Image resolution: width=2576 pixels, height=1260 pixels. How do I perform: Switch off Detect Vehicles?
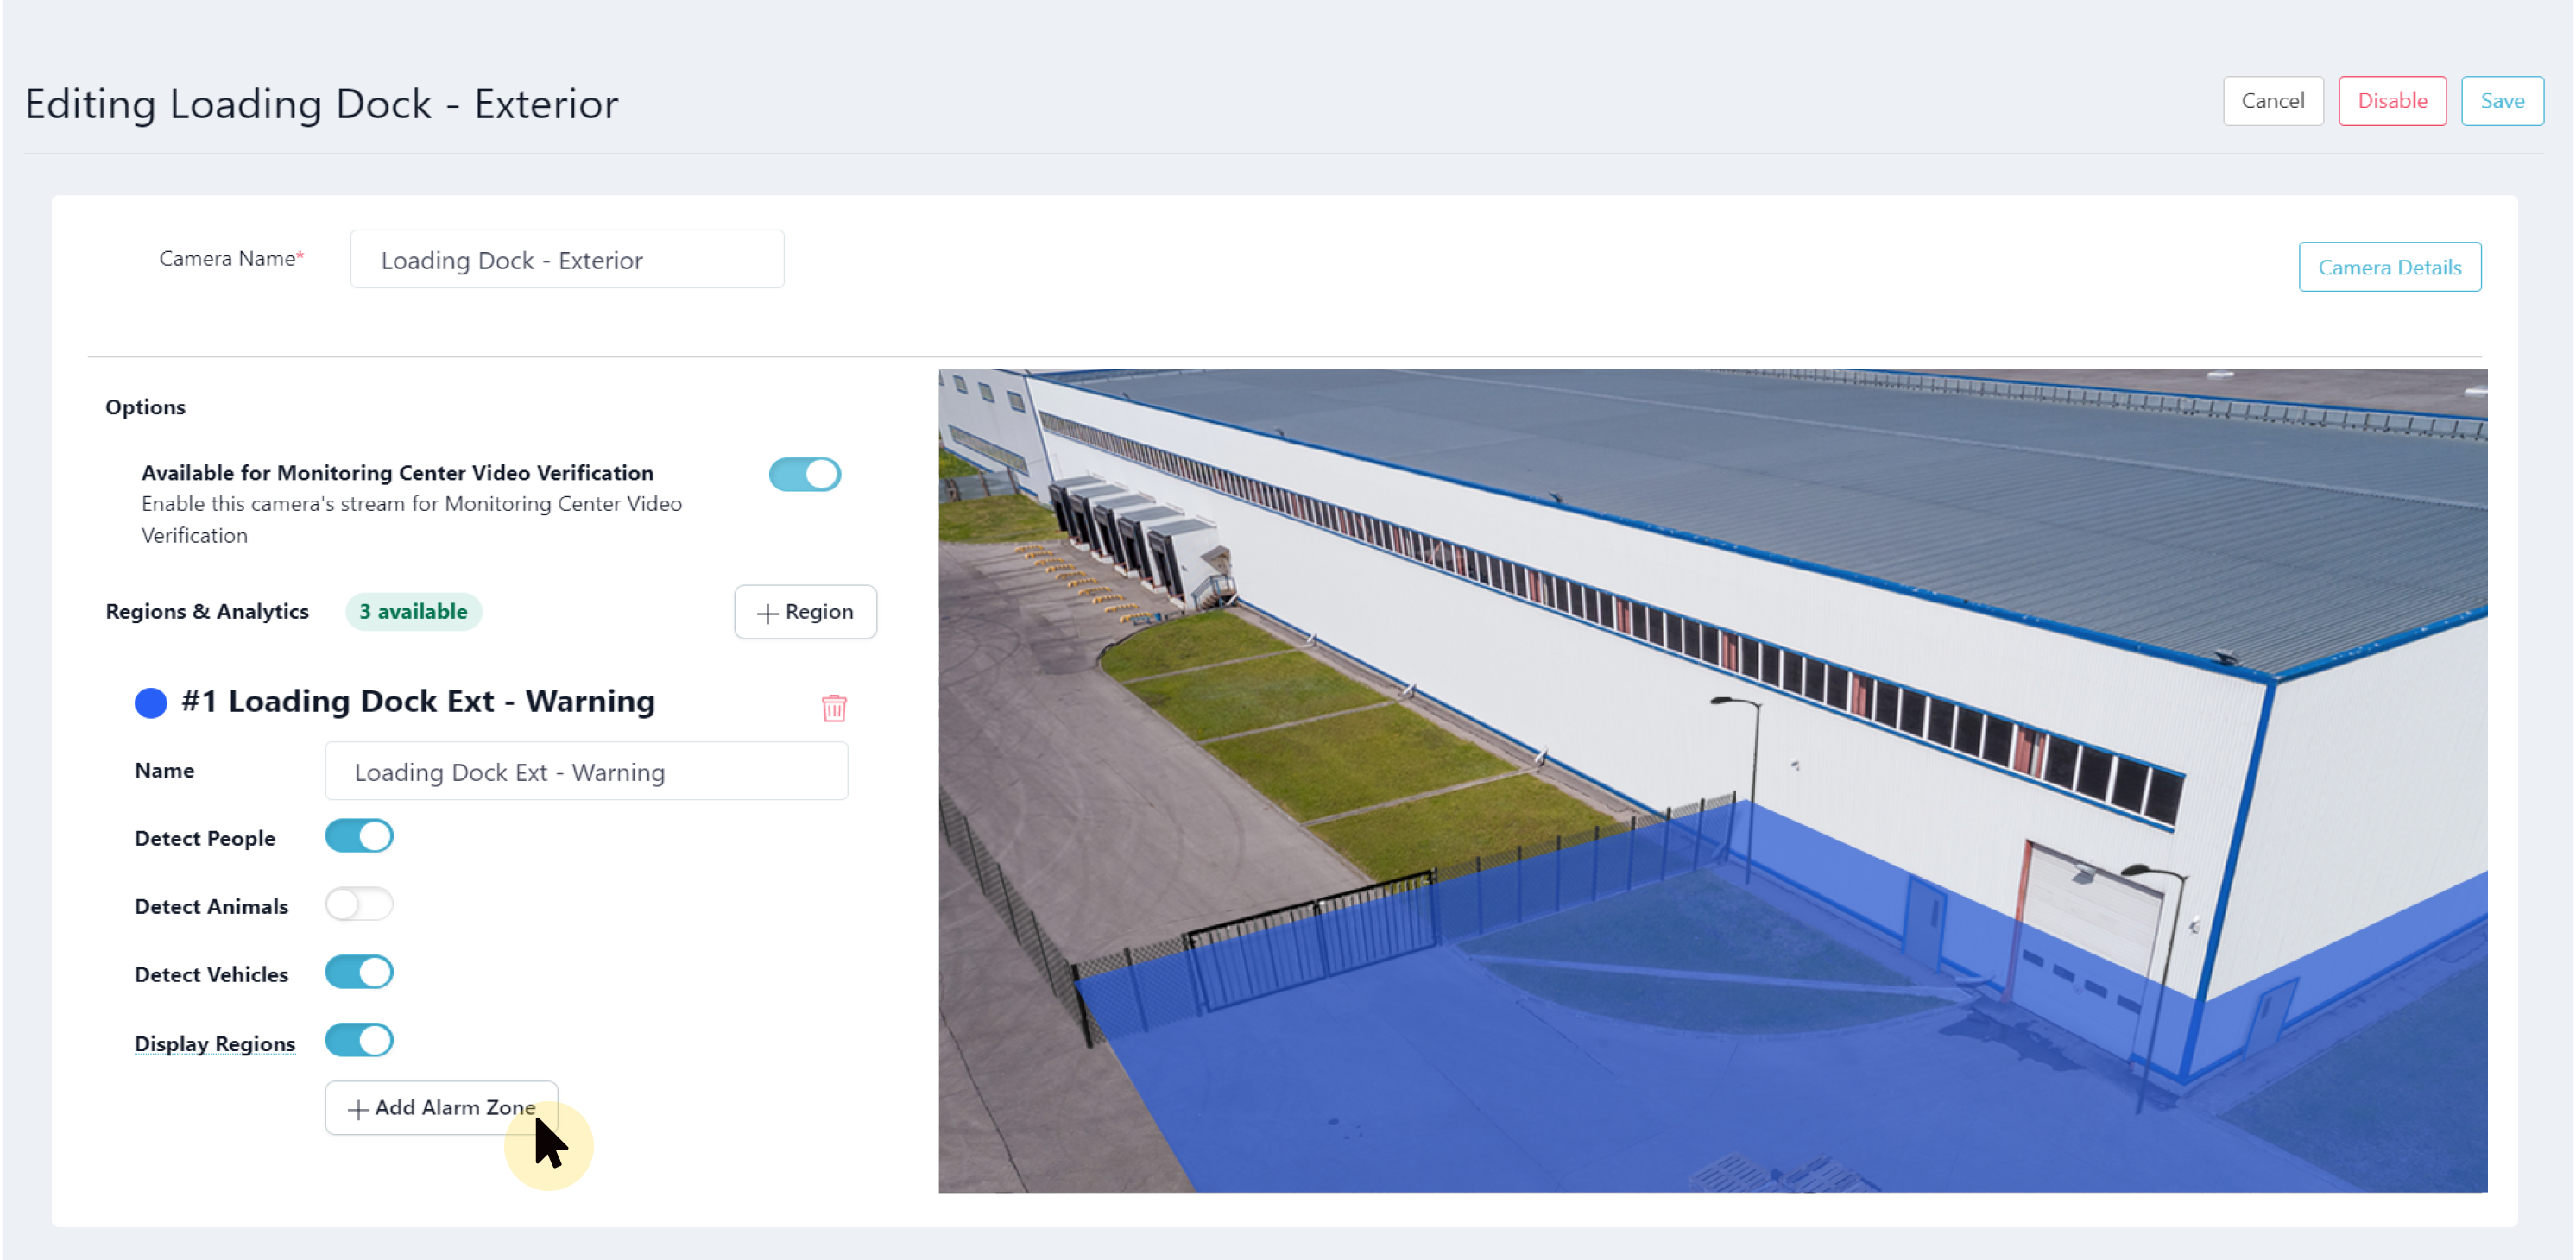(359, 971)
